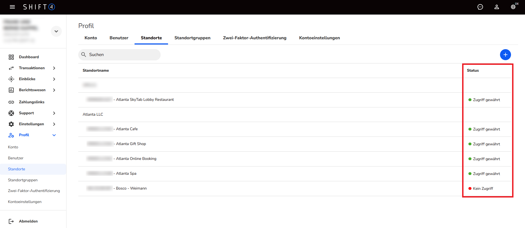Click Profil label in sidebar
The image size is (525, 228).
point(24,135)
